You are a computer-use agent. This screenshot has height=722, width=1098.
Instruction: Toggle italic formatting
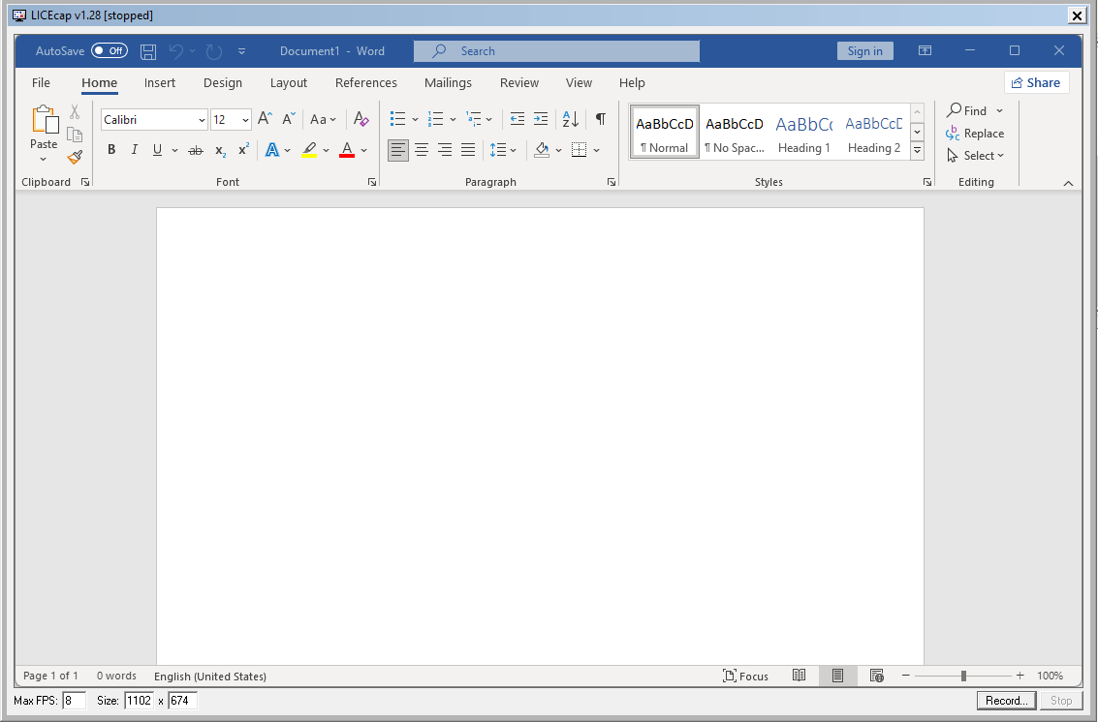click(135, 150)
